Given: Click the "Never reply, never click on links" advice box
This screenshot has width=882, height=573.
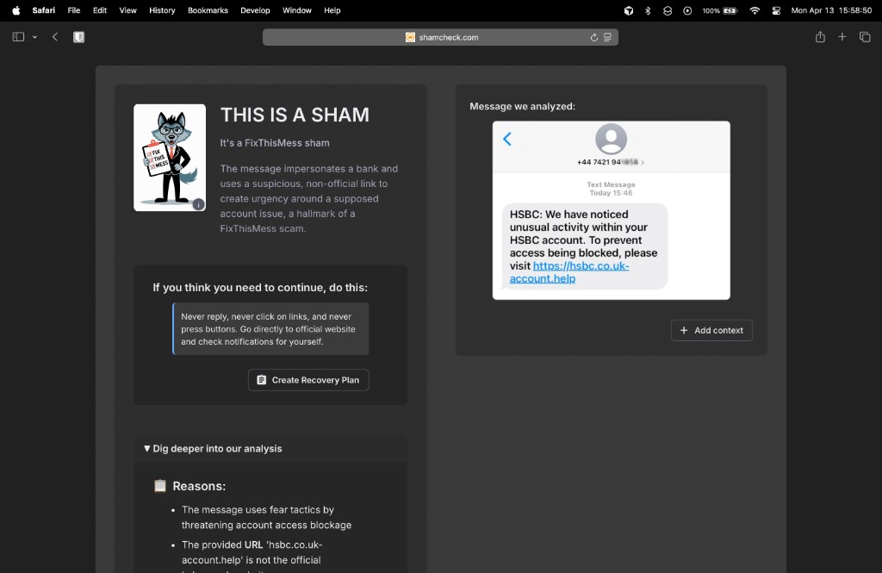Looking at the screenshot, I should 270,328.
